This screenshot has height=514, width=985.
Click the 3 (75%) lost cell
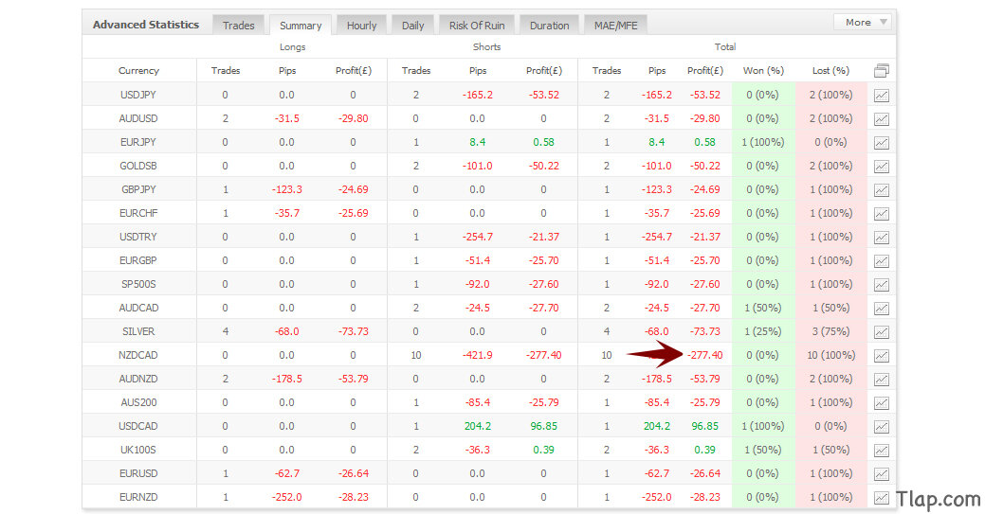click(x=831, y=331)
